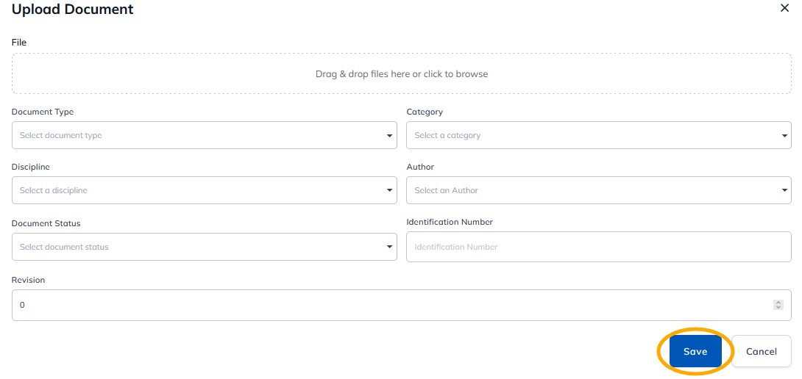Screen dimensions: 802x379
Task: Cancel the document upload
Action: pyautogui.click(x=761, y=351)
